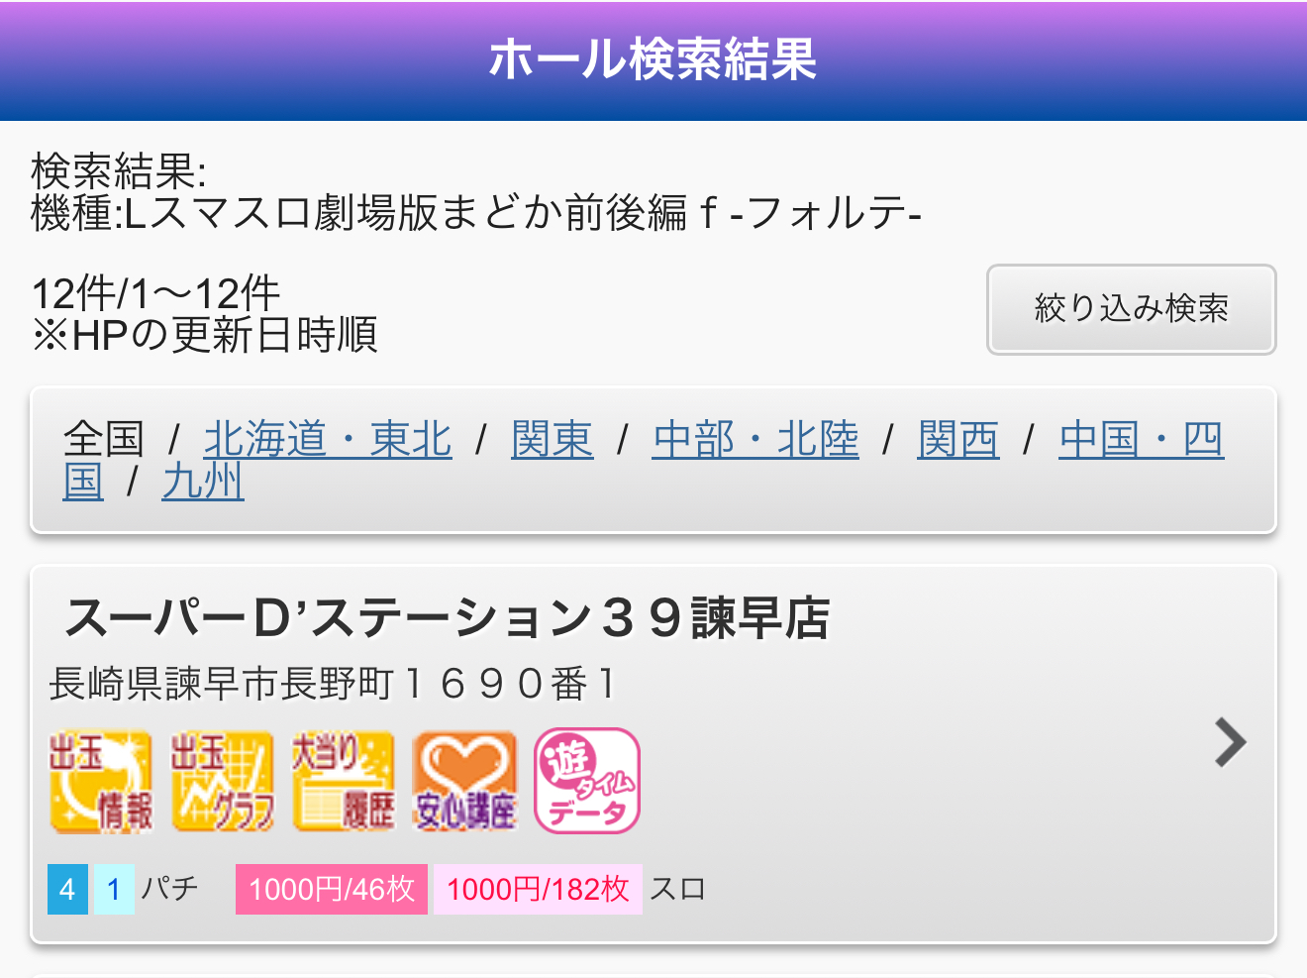This screenshot has width=1307, height=978.
Task: Filter by 関西 region
Action: (958, 439)
